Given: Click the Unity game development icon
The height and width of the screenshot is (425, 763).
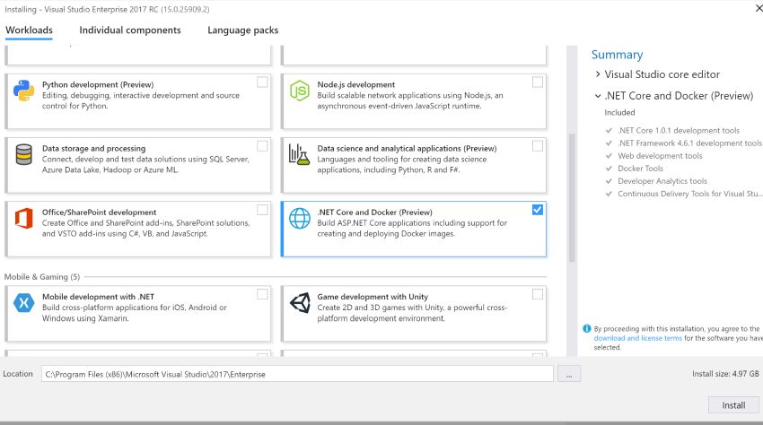Looking at the screenshot, I should [x=299, y=302].
